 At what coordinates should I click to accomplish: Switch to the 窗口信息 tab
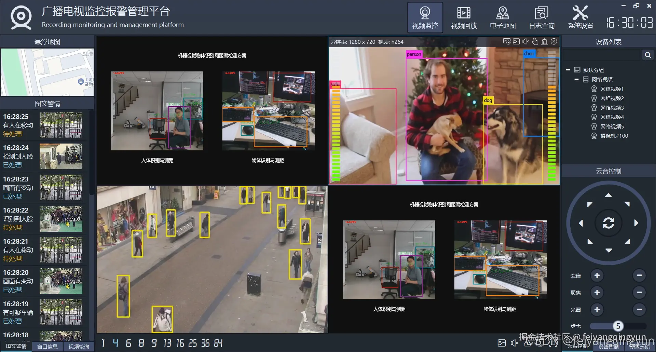tap(47, 347)
